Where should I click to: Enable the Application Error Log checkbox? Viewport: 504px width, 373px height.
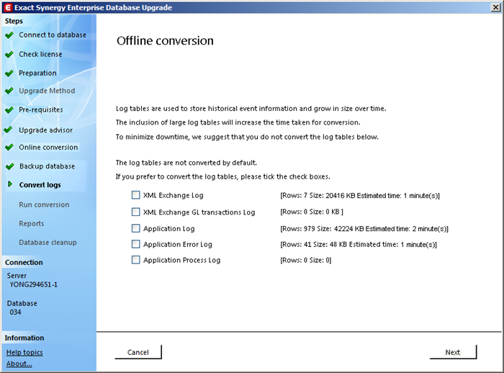[135, 244]
